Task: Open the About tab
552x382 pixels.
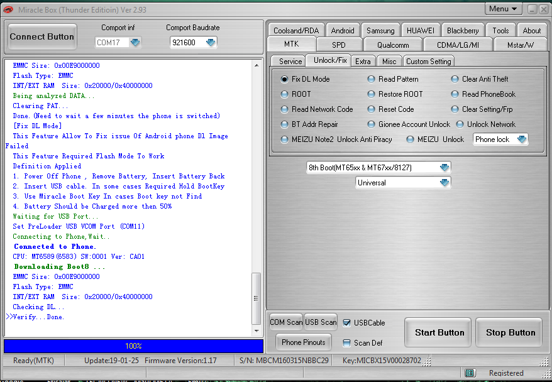Action: tap(532, 31)
